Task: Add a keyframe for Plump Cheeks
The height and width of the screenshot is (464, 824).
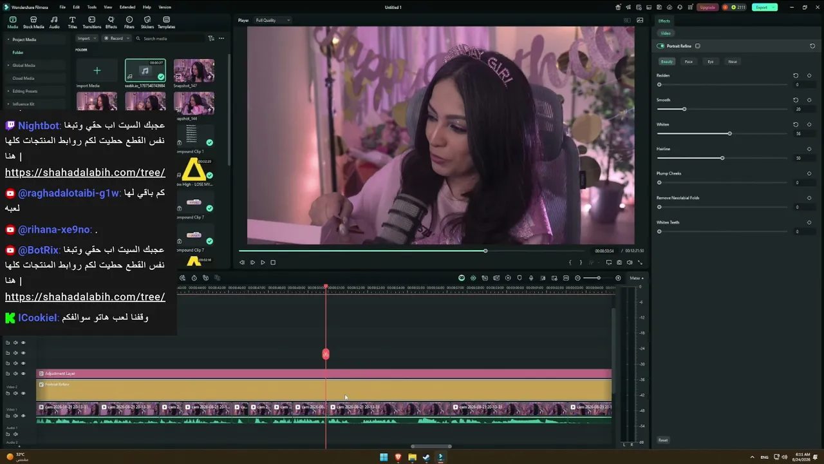Action: (809, 173)
